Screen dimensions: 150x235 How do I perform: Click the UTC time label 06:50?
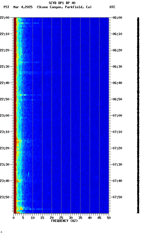point(117,99)
